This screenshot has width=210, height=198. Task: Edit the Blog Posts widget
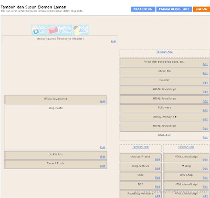click(103, 147)
